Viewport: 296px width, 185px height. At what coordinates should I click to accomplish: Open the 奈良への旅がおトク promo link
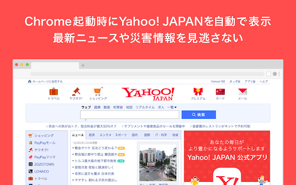pos(81,126)
